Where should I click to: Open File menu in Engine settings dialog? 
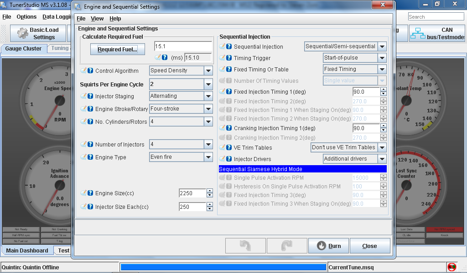pos(81,18)
